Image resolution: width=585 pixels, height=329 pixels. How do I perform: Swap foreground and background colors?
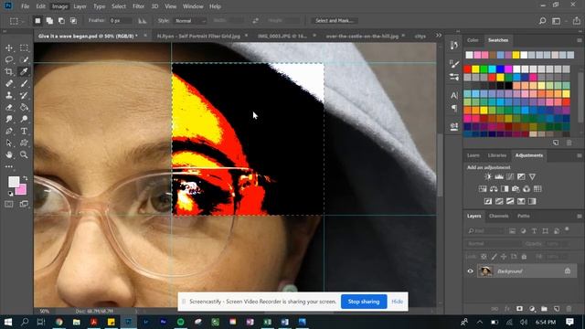click(25, 178)
